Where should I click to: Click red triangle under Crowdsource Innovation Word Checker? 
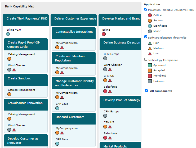click(14, 130)
